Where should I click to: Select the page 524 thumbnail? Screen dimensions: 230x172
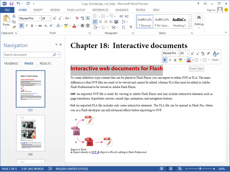[x=31, y=134]
